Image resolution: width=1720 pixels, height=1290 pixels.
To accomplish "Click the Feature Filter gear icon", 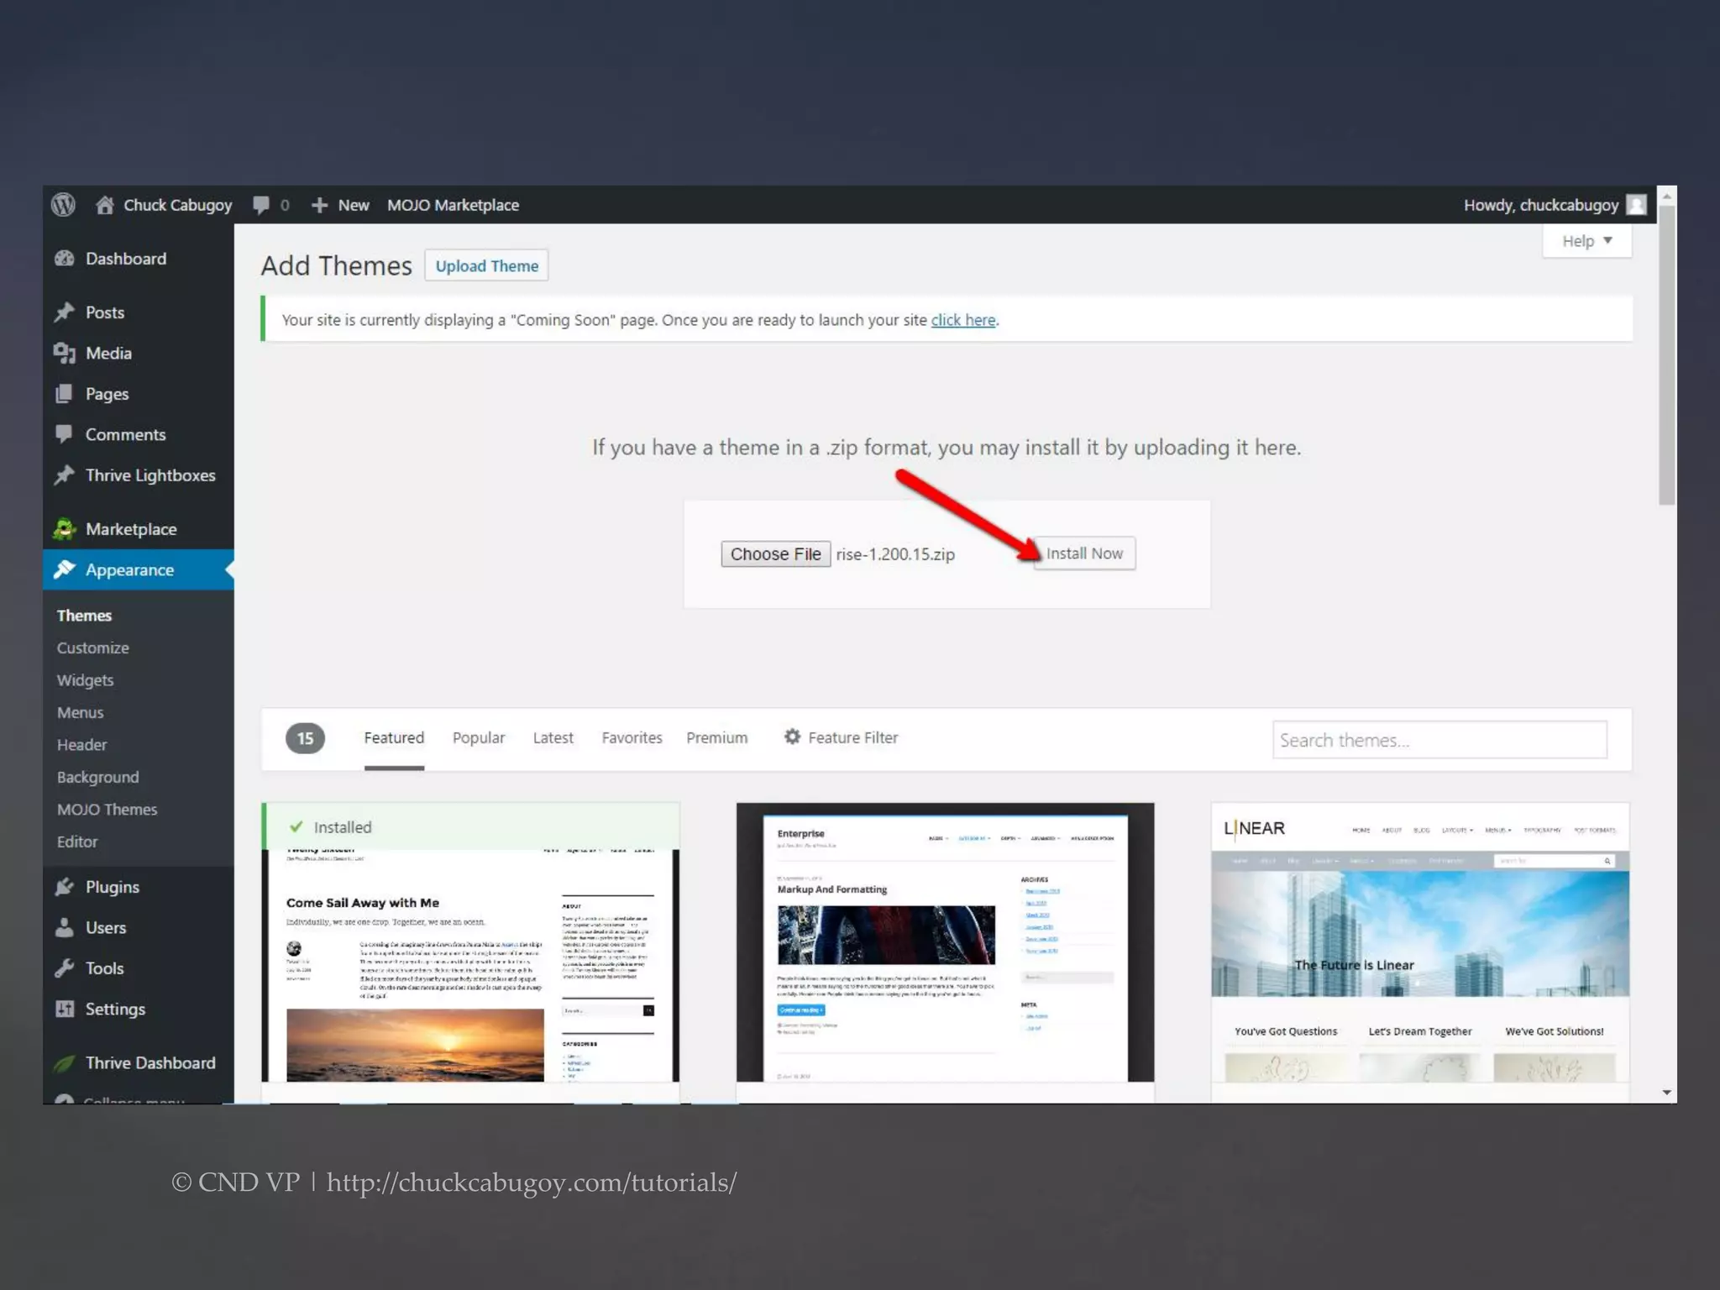I will click(792, 737).
